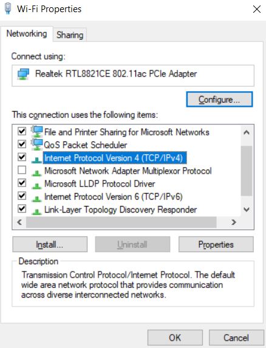The height and width of the screenshot is (348, 266).
Task: Click the Install button
Action: click(x=50, y=244)
